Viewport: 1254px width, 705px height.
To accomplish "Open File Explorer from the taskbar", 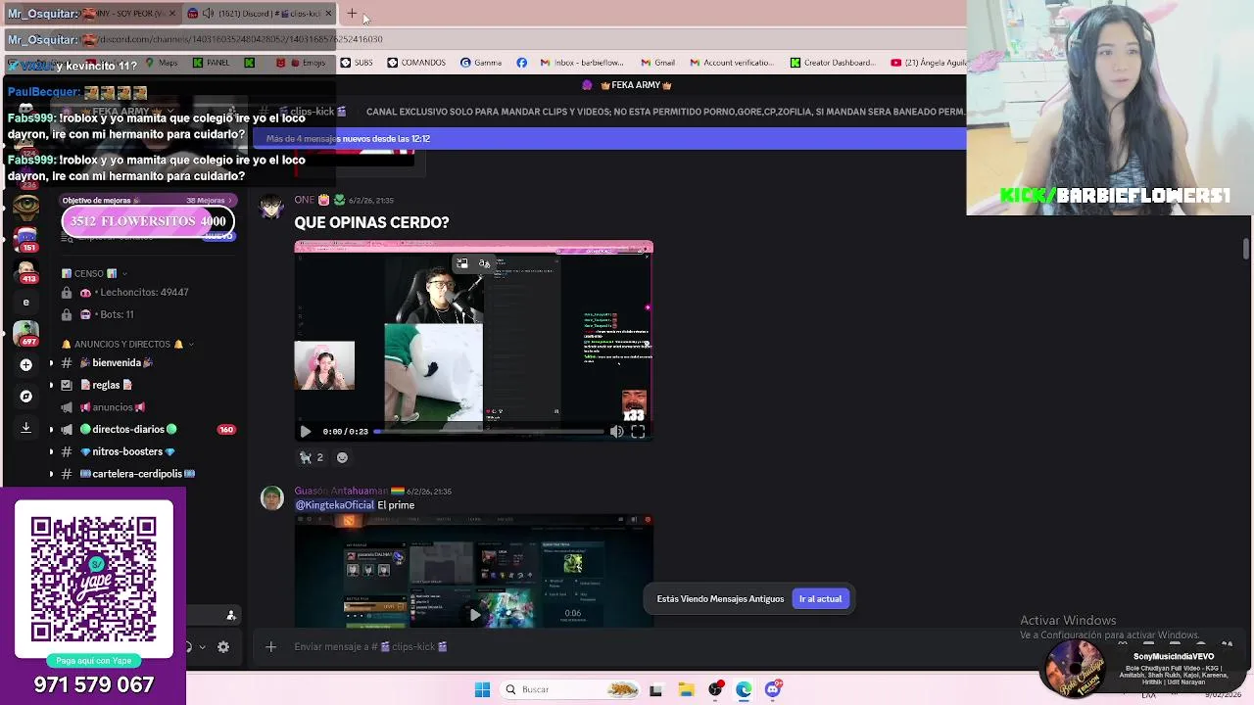I will pos(686,690).
